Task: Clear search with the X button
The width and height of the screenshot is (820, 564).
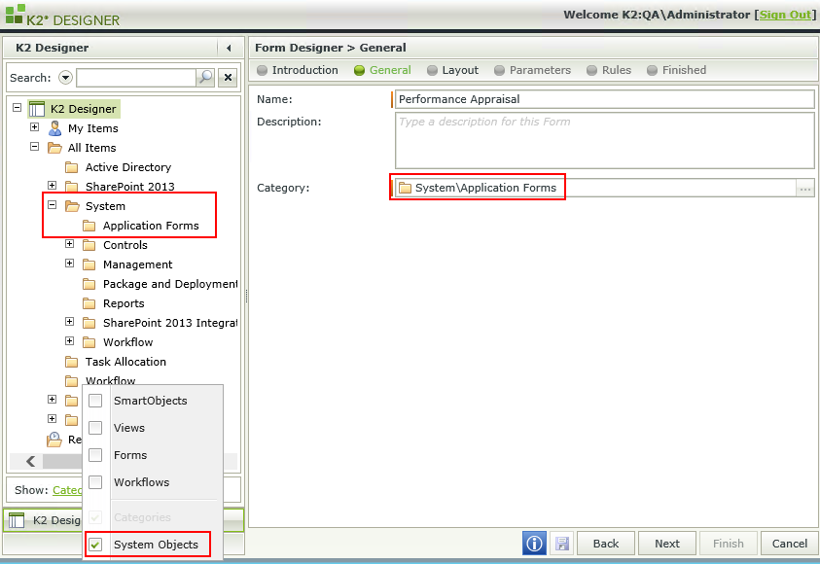Action: [228, 78]
